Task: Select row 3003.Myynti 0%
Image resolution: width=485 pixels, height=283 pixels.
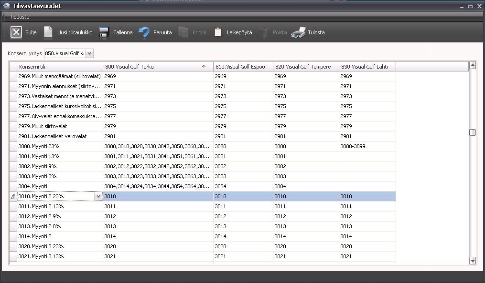Action: [202, 176]
